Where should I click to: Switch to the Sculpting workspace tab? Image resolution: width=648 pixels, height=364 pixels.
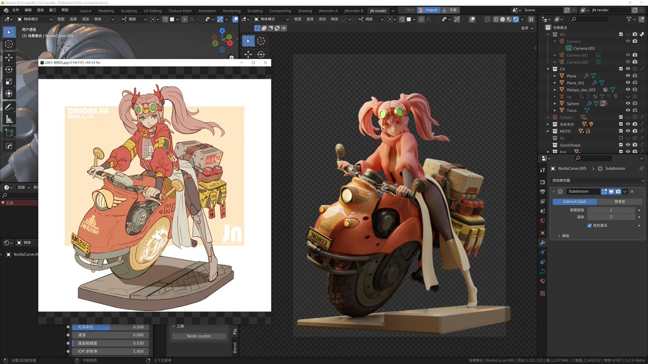(129, 11)
